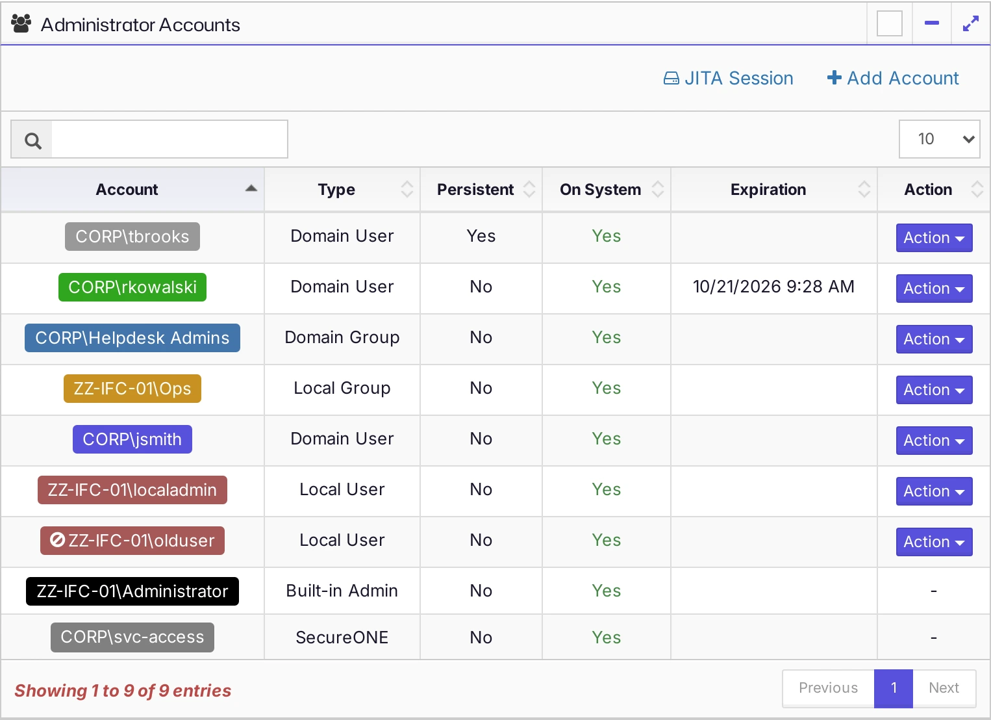Select page 1 in pagination
The image size is (991, 720).
[x=894, y=688]
